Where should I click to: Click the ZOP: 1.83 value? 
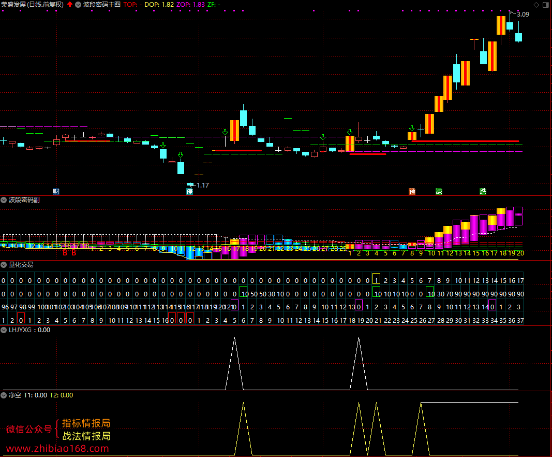click(190, 5)
